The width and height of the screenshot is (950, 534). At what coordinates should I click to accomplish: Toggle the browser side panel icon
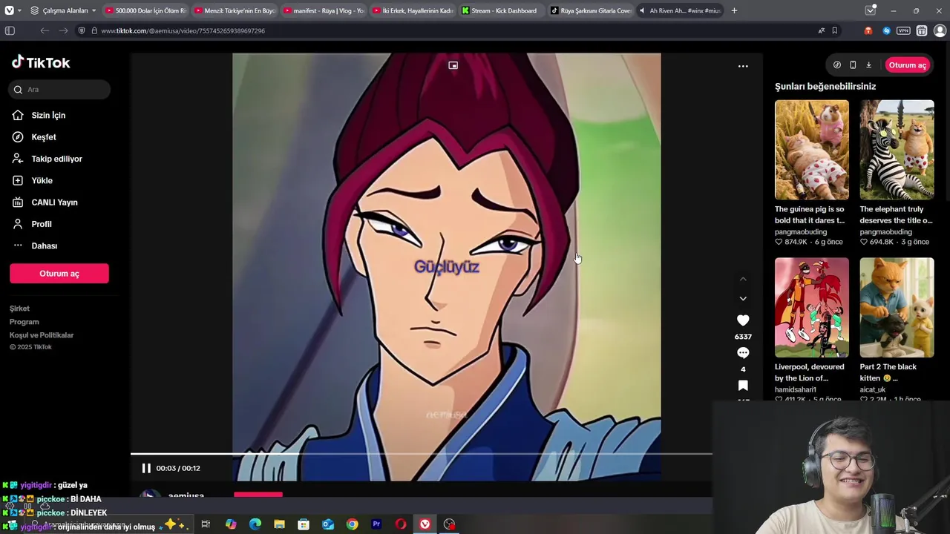[10, 30]
